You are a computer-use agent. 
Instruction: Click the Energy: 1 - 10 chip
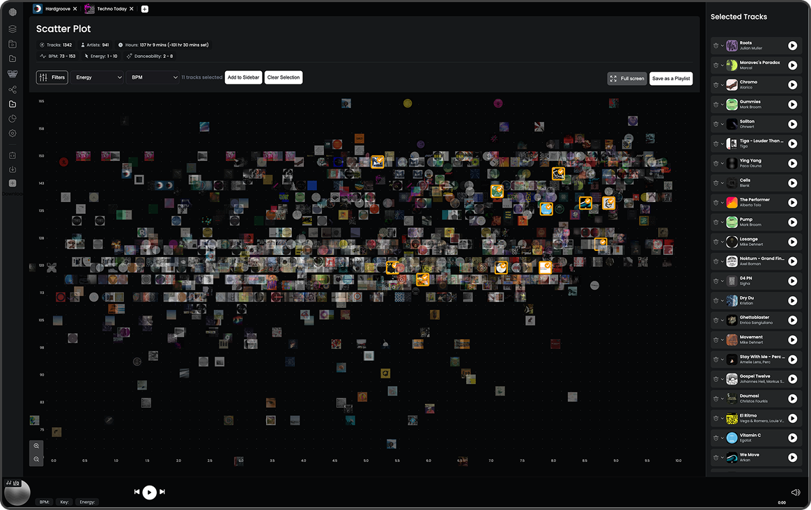tap(101, 56)
